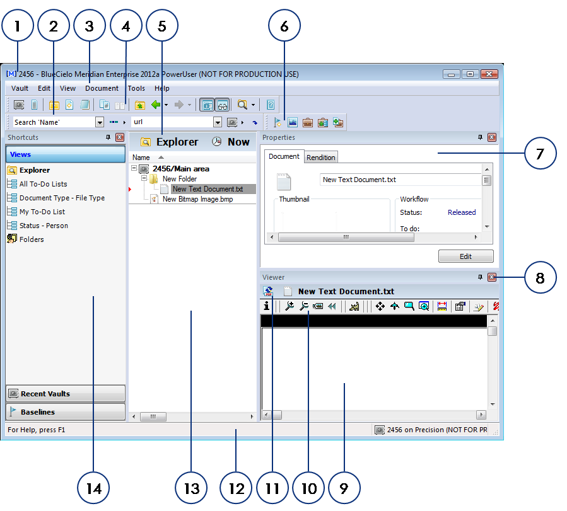Image resolution: width=567 pixels, height=511 pixels.
Task: Open the find magnifier dropdown arrow
Action: 253,105
